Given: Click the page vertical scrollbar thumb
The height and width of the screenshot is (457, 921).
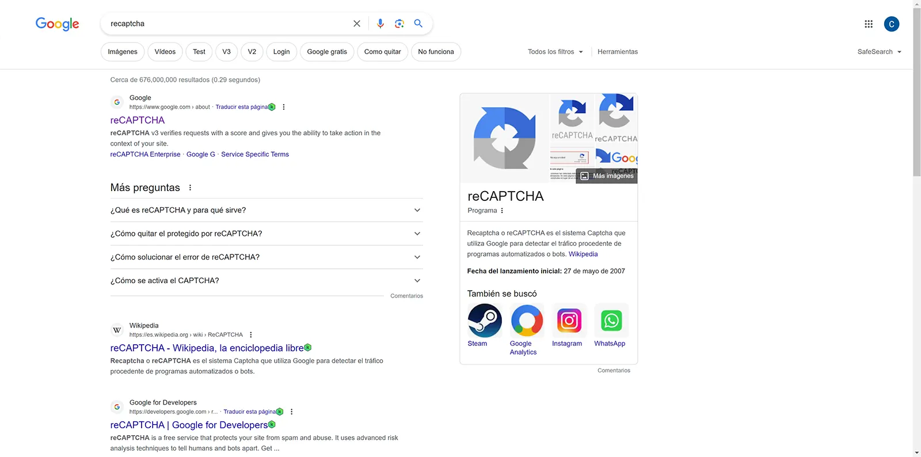Looking at the screenshot, I should 916,92.
